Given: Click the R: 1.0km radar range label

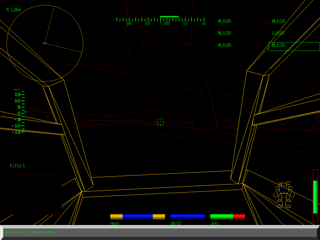Looking at the screenshot, I should click(x=13, y=10).
